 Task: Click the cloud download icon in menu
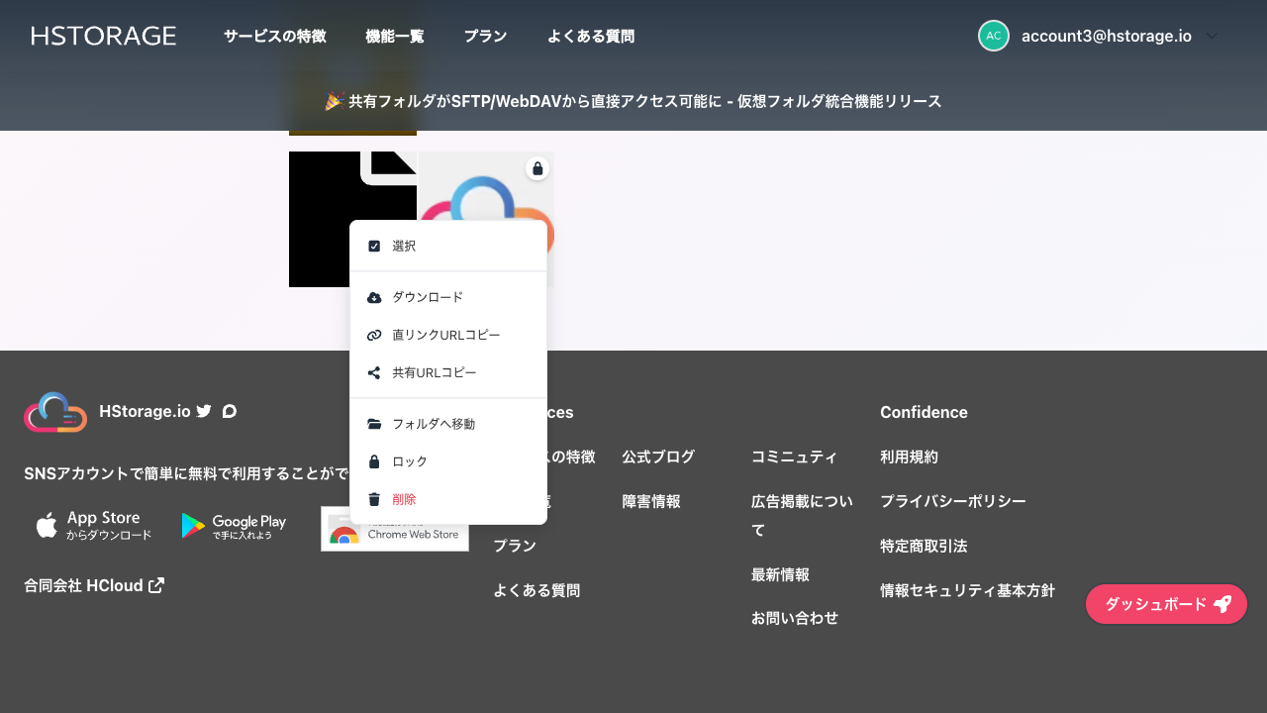click(x=374, y=297)
